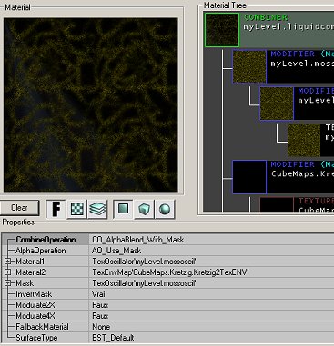Select the first Modifier yellow moss thumbnail

click(249, 66)
